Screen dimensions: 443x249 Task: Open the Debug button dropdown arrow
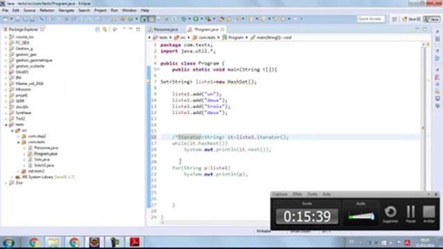click(x=190, y=19)
